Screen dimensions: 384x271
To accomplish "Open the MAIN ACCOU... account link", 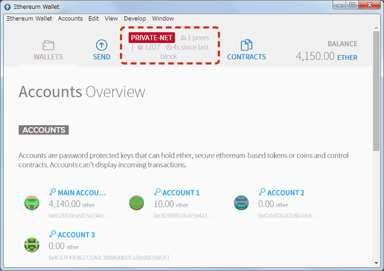I will coord(82,193).
